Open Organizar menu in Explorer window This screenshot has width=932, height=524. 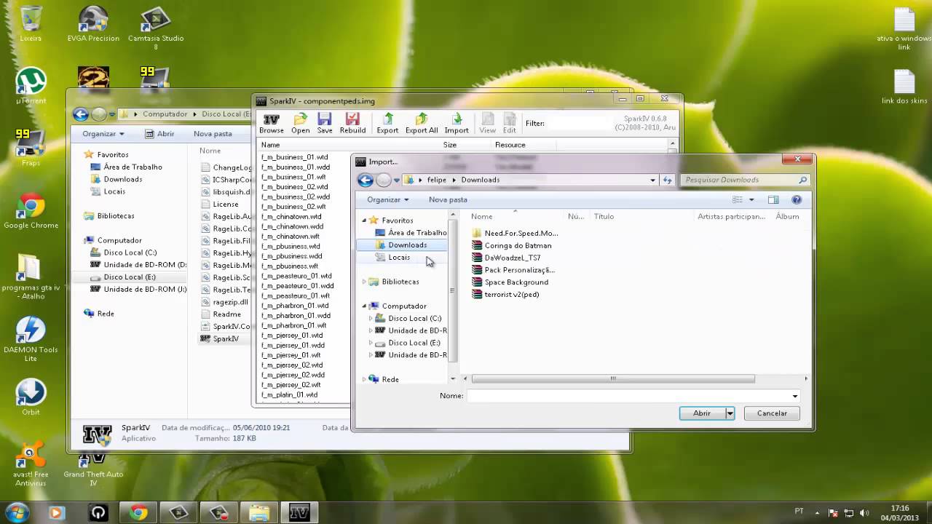[103, 134]
